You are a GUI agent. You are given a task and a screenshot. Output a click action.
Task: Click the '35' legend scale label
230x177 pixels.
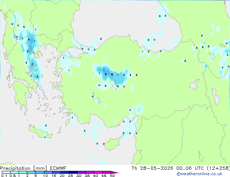tap(87, 176)
